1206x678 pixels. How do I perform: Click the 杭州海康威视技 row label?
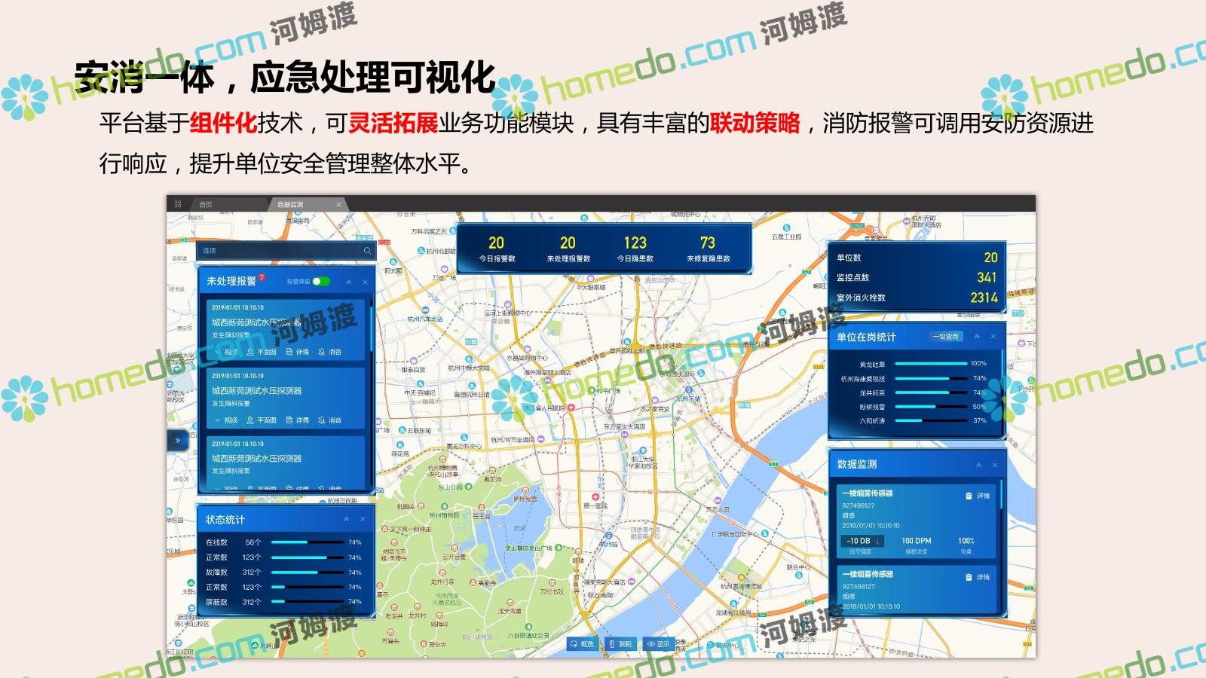[x=863, y=379]
